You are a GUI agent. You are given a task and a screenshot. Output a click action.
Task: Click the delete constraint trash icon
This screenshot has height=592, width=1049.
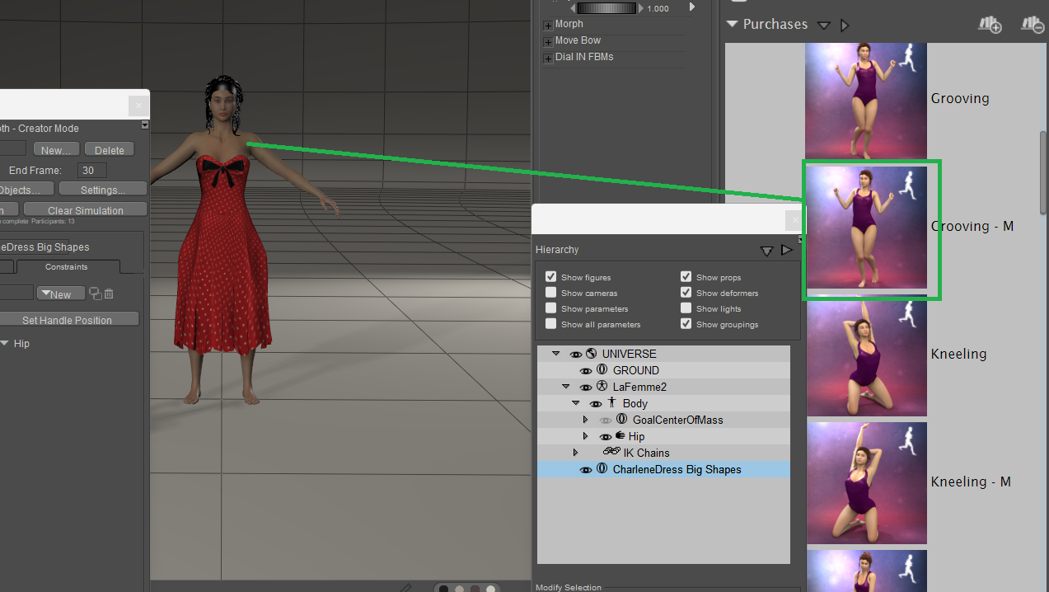(x=109, y=294)
